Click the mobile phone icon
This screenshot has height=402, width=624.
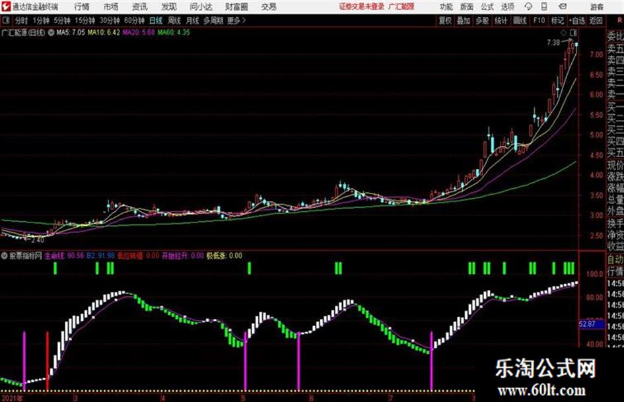544,7
